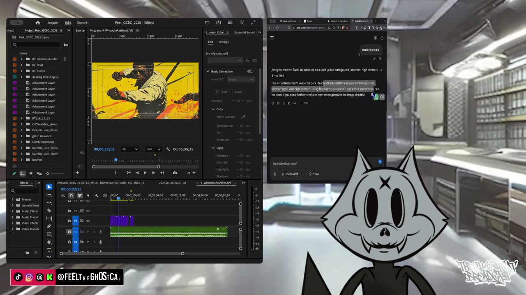This screenshot has height=295, width=526.
Task: Open Quick Export share icon in header
Action: pyautogui.click(x=219, y=23)
